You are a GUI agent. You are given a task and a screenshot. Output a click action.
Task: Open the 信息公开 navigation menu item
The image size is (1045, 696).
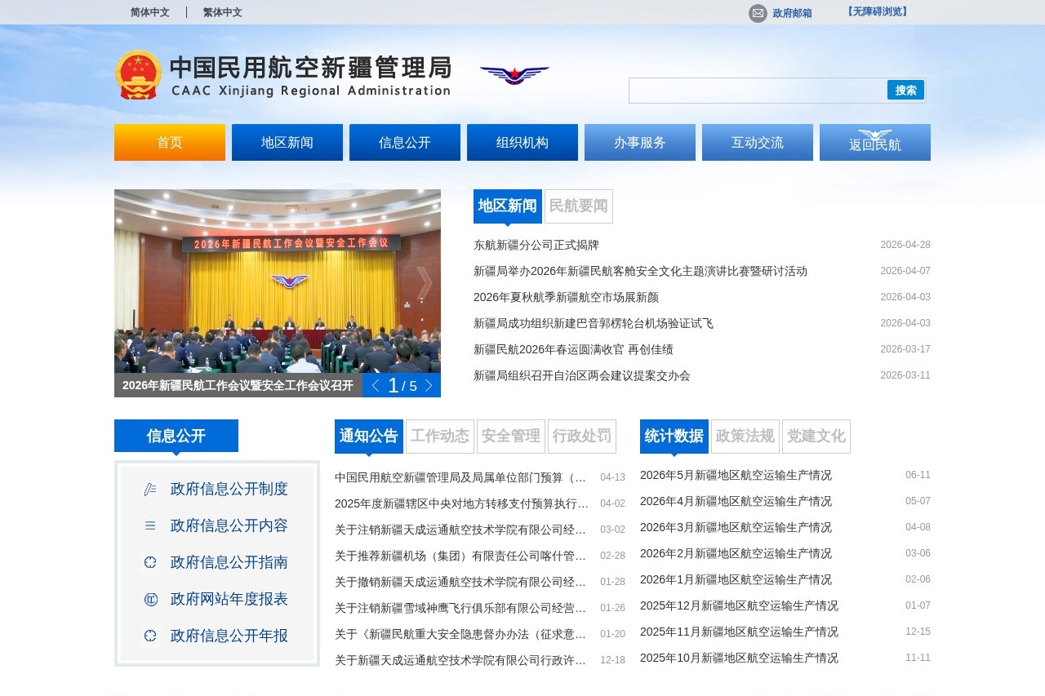tap(405, 142)
